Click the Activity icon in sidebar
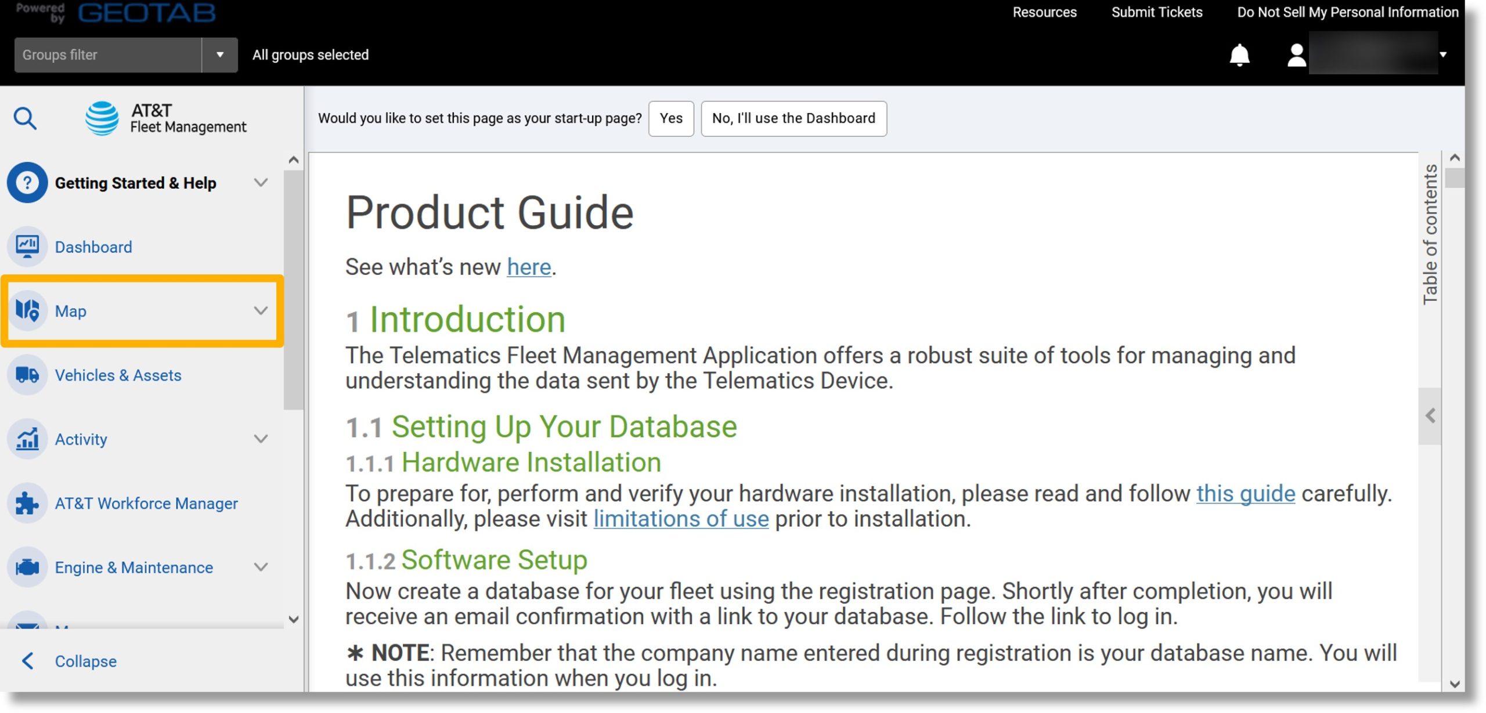1486x713 pixels. point(27,439)
